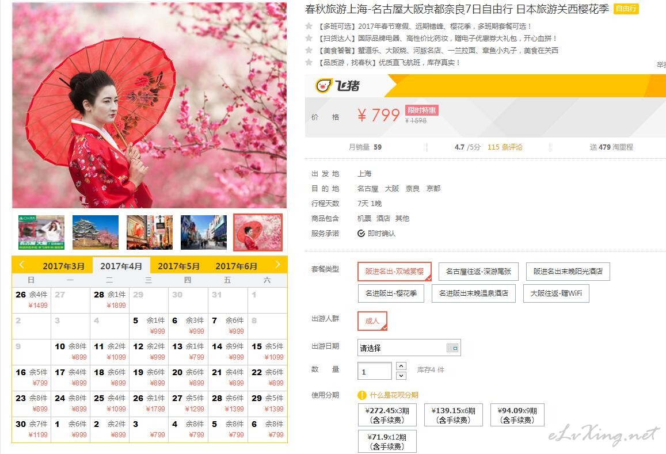Switch calendar to 2017年3月 tab
Screen dimensions: 666x454
[x=63, y=266]
